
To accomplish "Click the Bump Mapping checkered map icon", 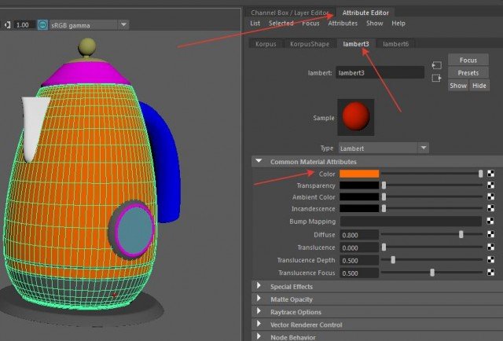I will point(491,222).
